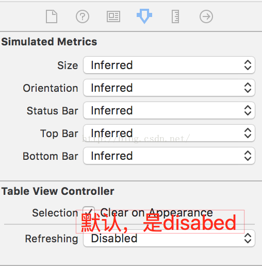Open the Connections inspector arrow icon
This screenshot has height=266, width=262.
(206, 16)
